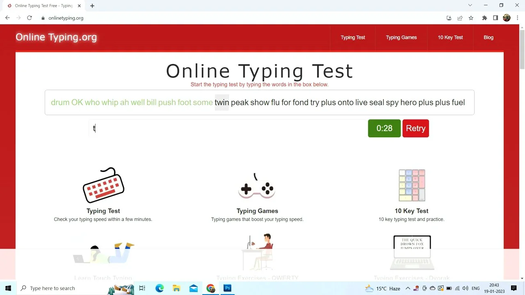Click the green 0:28 timer button
525x295 pixels.
384,128
